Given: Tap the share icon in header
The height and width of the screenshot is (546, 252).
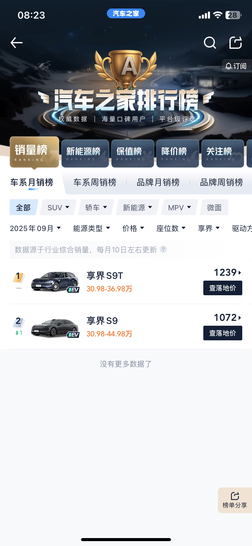Looking at the screenshot, I should coord(235,43).
